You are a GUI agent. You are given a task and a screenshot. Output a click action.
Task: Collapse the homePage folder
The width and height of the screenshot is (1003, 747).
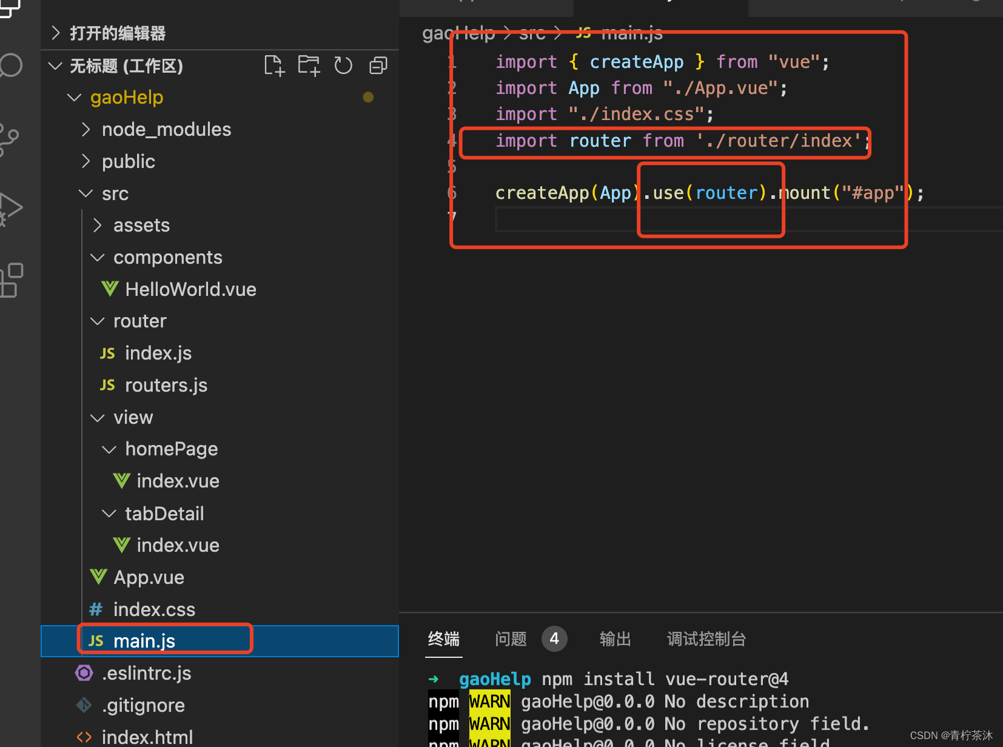[109, 449]
